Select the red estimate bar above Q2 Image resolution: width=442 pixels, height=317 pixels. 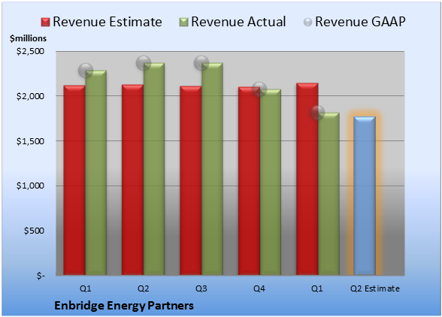(x=132, y=180)
